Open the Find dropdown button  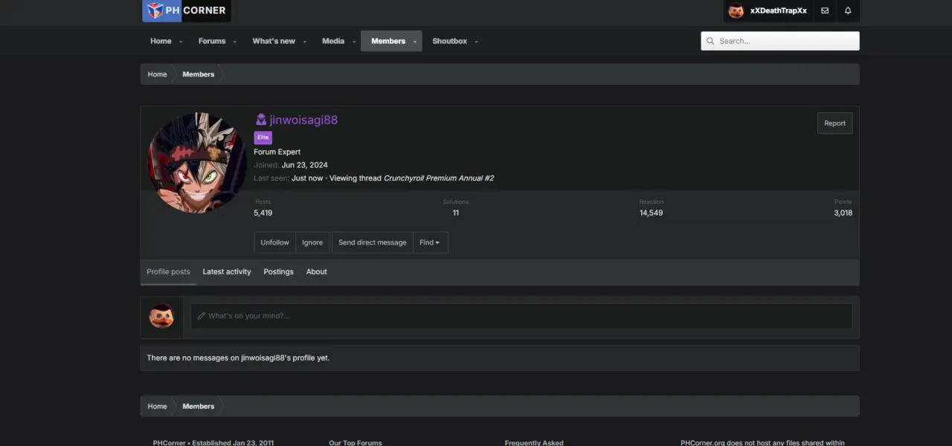tap(430, 242)
